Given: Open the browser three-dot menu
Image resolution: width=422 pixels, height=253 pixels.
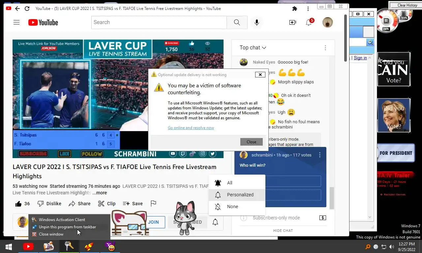Looking at the screenshot, I should (x=308, y=9).
